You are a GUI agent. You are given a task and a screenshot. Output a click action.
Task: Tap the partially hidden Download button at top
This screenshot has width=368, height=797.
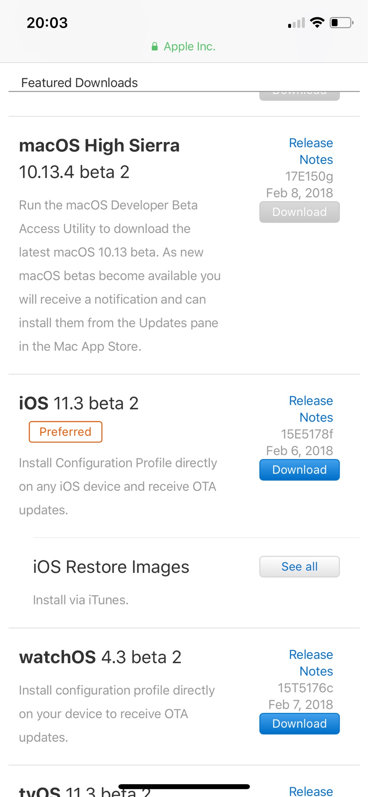tap(300, 96)
